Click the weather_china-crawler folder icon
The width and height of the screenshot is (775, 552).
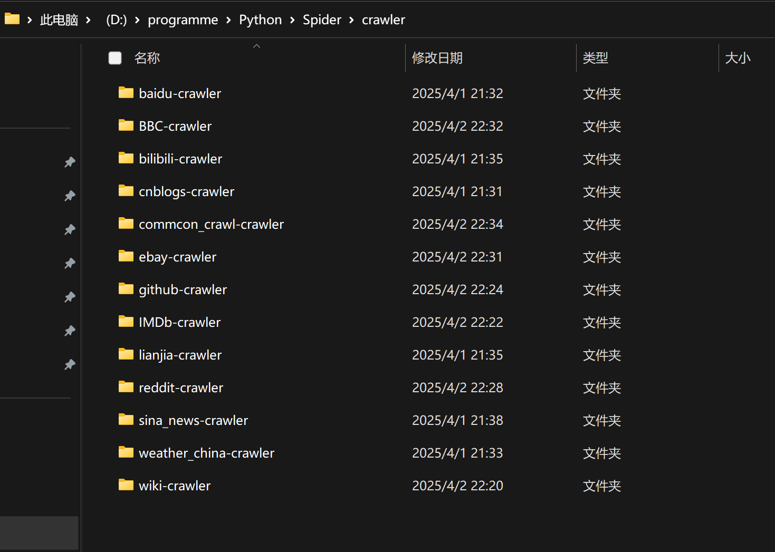click(x=126, y=452)
